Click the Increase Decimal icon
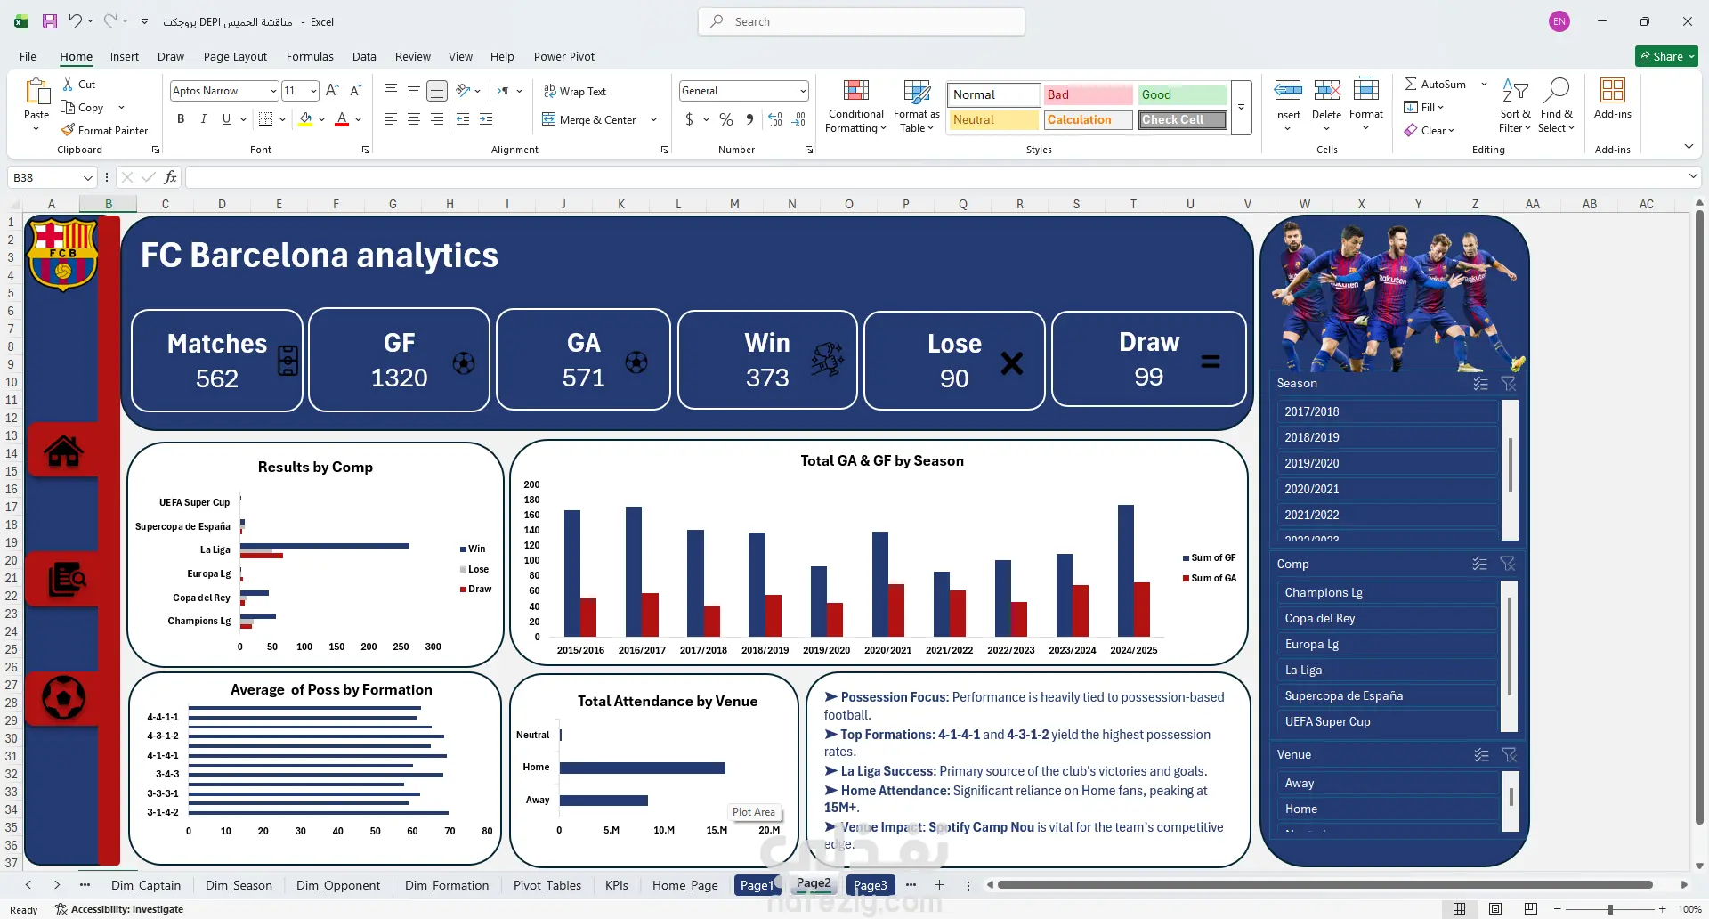This screenshot has height=919, width=1709. (x=775, y=119)
